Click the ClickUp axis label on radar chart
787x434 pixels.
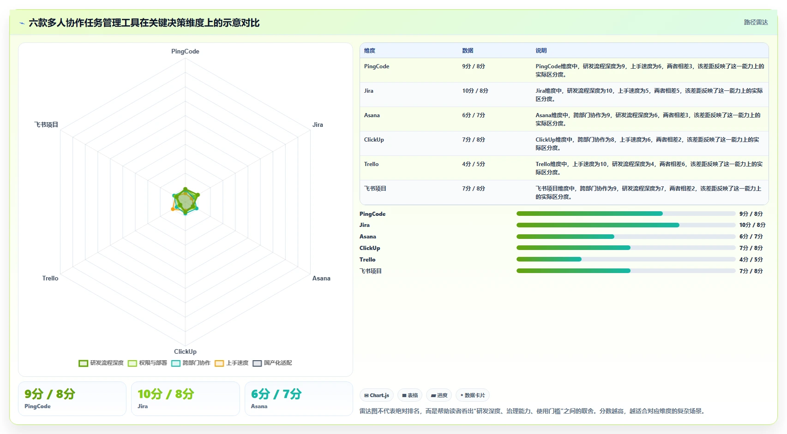click(x=185, y=351)
